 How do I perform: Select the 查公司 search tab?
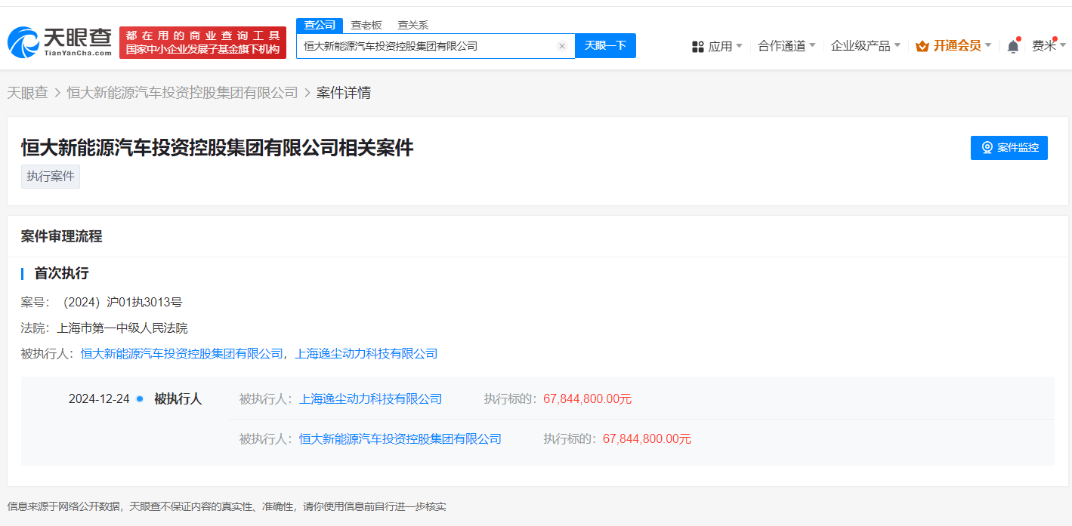[320, 26]
